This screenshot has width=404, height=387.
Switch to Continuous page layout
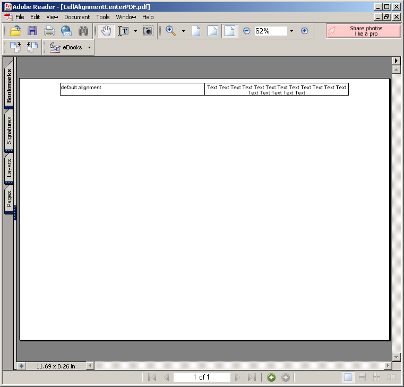click(362, 377)
